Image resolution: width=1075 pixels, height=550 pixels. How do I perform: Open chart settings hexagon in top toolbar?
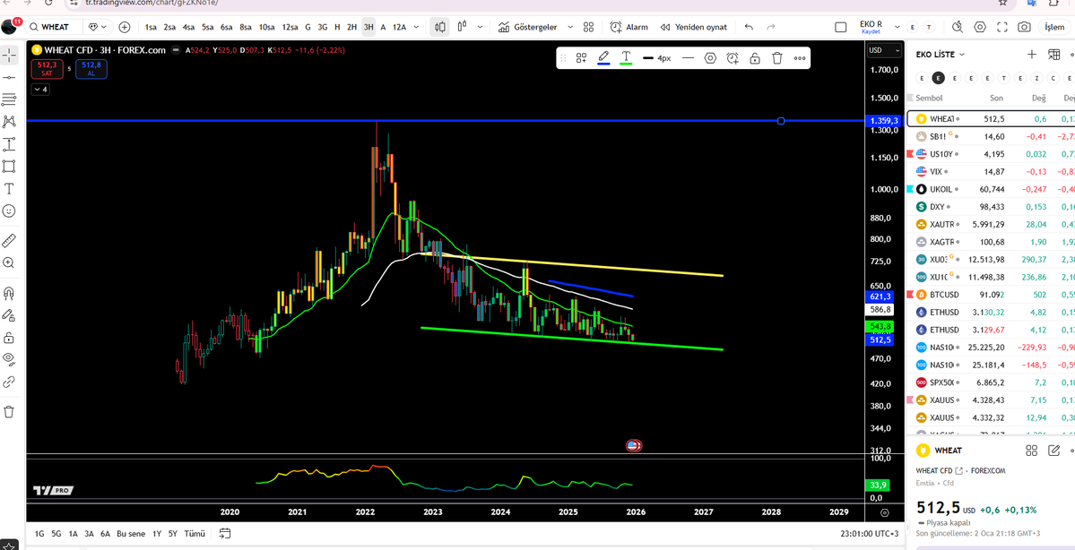tap(980, 28)
